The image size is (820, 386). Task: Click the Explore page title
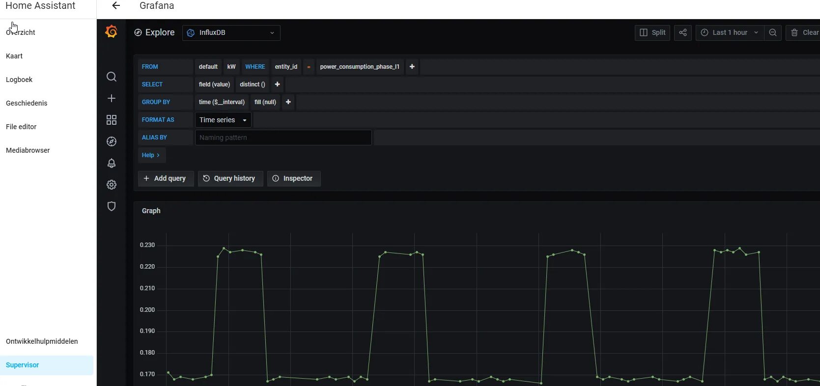[x=160, y=32]
